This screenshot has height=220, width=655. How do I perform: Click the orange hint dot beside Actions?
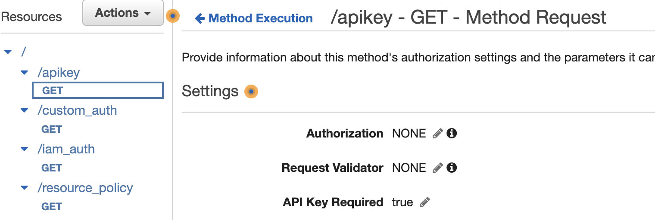(172, 16)
